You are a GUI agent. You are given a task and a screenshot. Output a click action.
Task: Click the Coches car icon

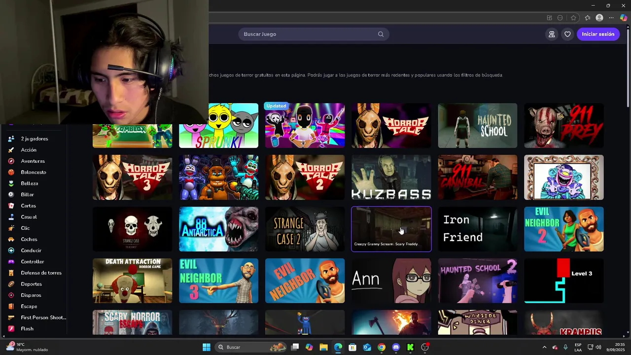(x=11, y=239)
